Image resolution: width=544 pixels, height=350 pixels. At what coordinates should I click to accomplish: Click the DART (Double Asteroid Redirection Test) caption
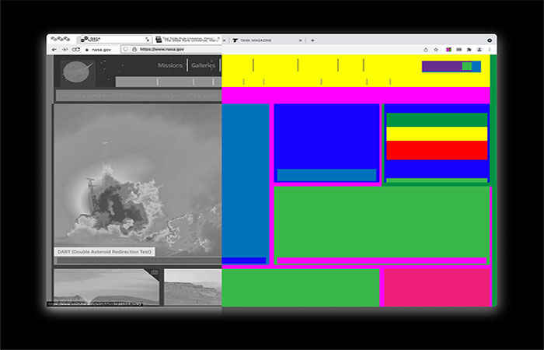pyautogui.click(x=104, y=252)
